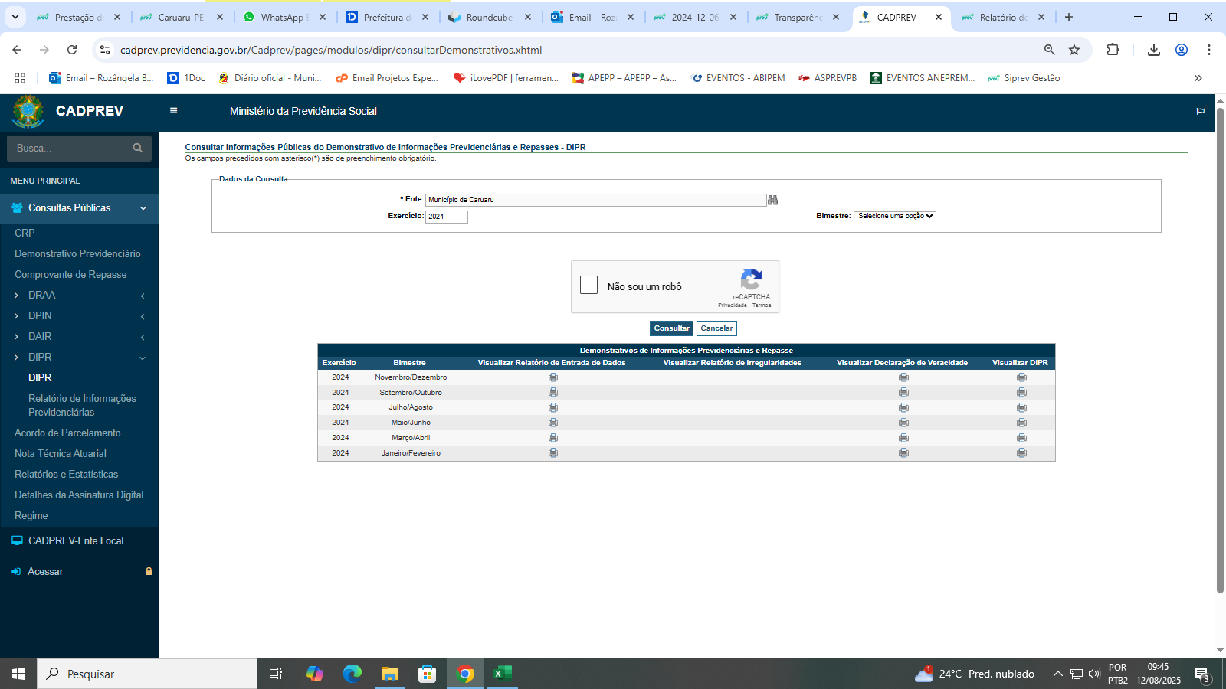Click the binoculars search icon beside Ente
Image resolution: width=1226 pixels, height=689 pixels.
(x=772, y=200)
